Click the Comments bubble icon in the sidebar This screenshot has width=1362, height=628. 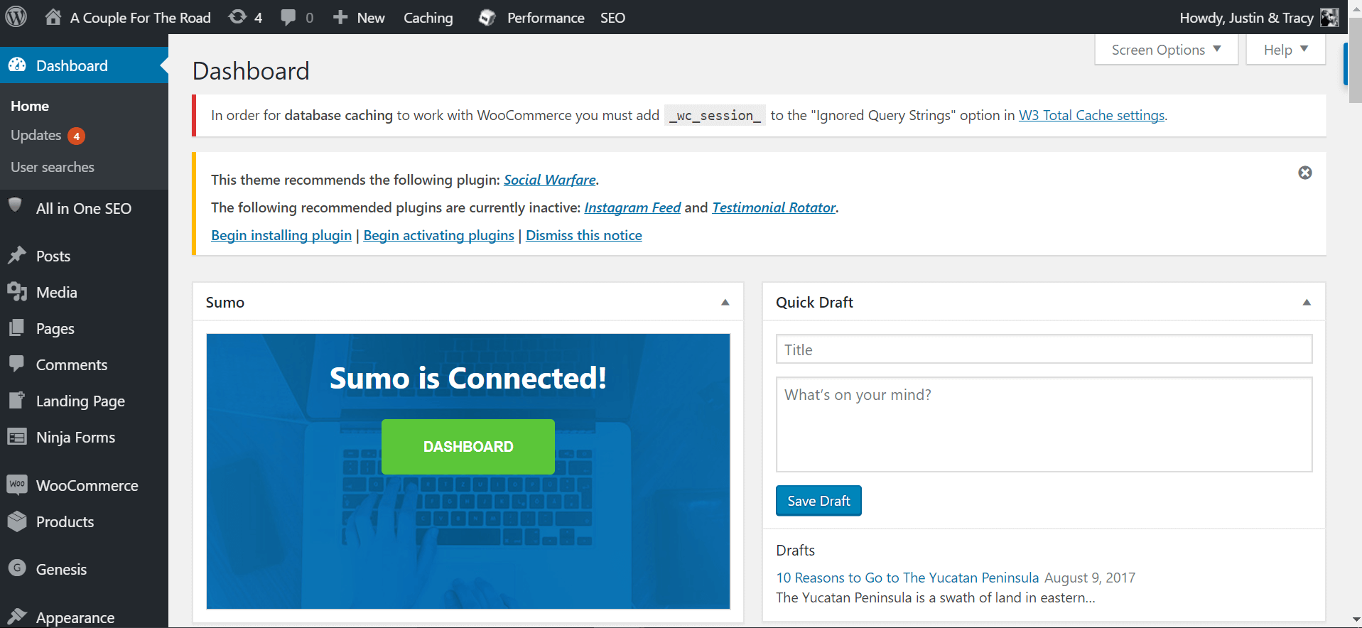coord(16,364)
